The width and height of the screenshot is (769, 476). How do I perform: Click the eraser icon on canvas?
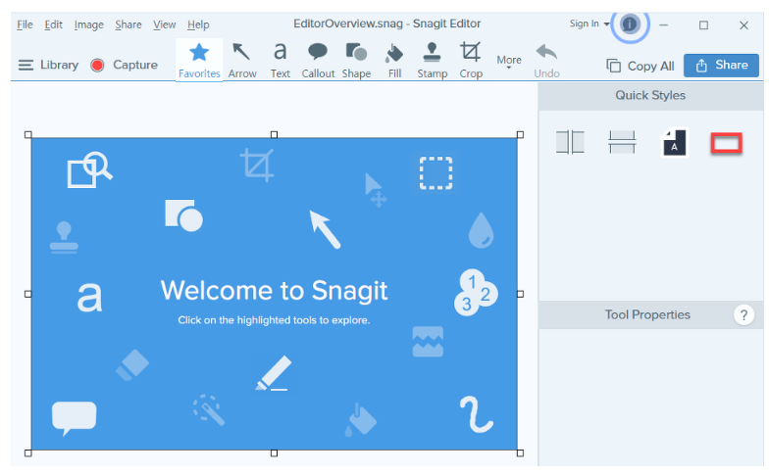131,364
